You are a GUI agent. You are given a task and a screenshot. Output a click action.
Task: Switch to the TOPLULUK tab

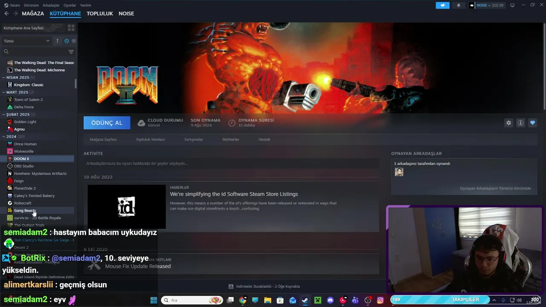[100, 14]
